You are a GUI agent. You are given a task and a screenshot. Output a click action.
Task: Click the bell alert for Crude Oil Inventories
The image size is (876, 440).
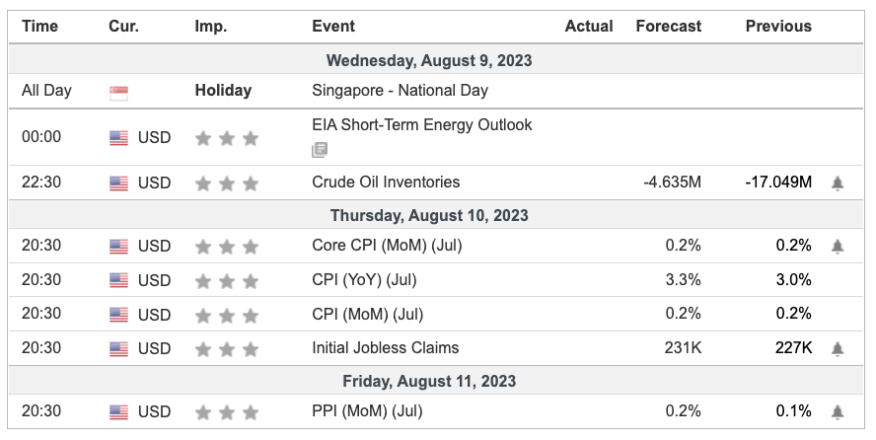point(838,183)
